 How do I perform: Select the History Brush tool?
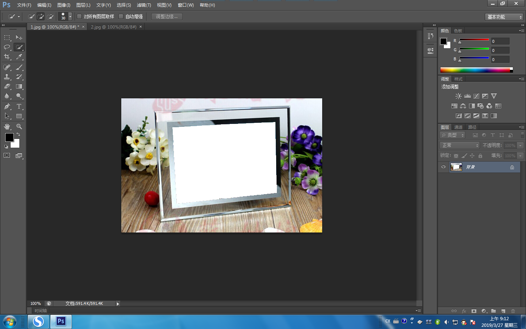(19, 77)
